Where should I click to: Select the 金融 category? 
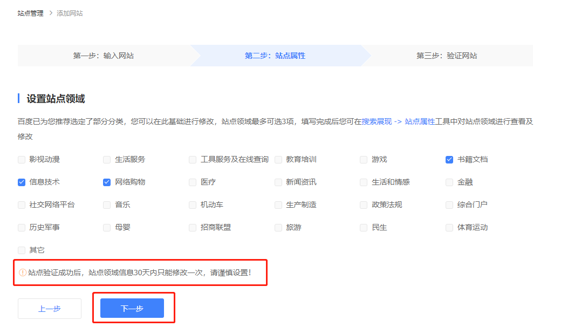(449, 182)
